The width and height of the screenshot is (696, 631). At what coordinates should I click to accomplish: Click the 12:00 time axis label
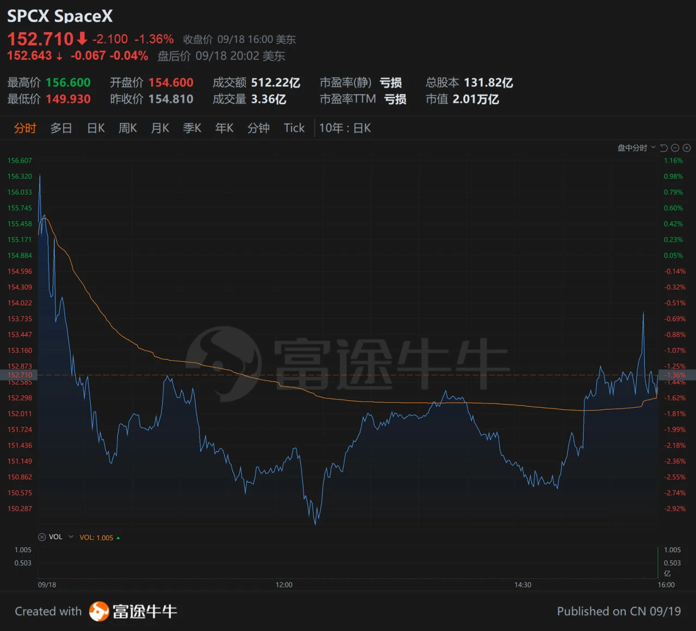[284, 585]
